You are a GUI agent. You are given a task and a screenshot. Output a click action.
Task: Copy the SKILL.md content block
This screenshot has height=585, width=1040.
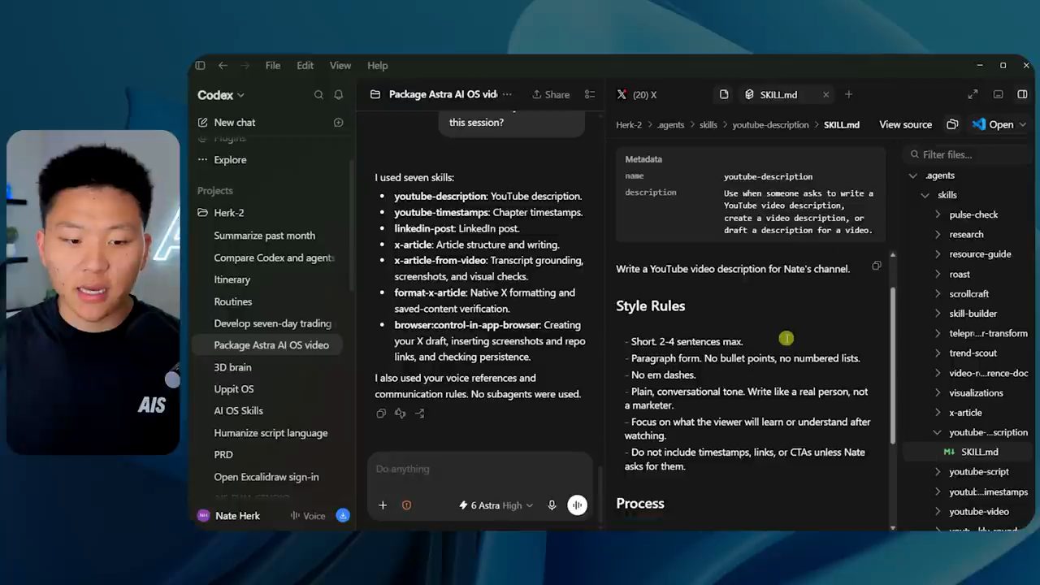coord(876,266)
